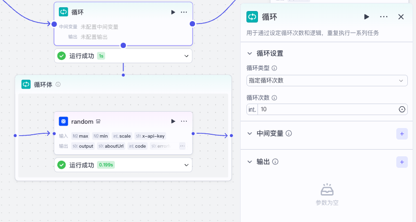Click the 循环次数 input field with value 10

point(327,110)
